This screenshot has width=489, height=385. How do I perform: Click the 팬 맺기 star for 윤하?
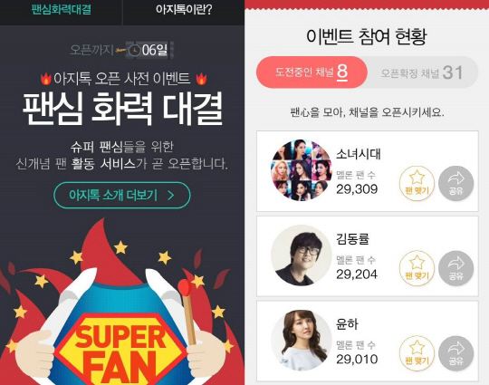tap(417, 353)
